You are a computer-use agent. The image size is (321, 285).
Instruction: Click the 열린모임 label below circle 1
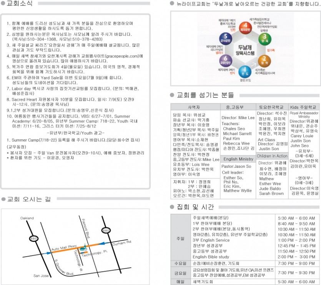coord(245,80)
